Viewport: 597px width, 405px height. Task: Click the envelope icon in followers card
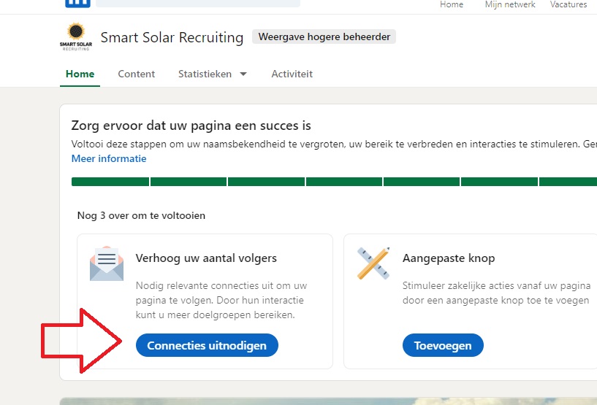(x=107, y=263)
